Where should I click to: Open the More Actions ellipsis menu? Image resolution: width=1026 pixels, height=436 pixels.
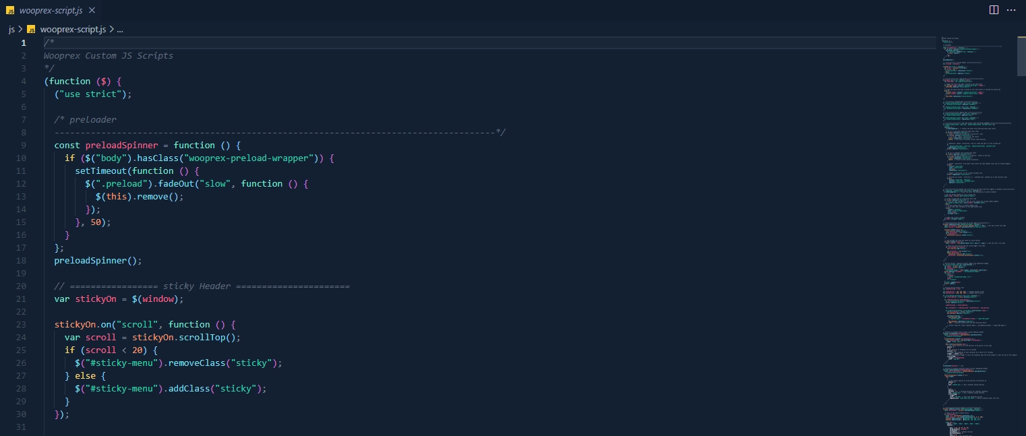point(1011,10)
